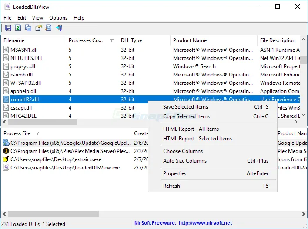This screenshot has height=229, width=308.
Task: Click the 'ASN.1 Runtime A' description cell
Action: [280, 50]
